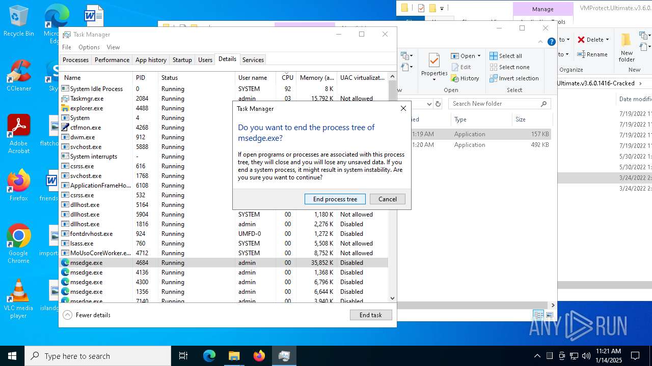Open the Delete dropdown arrow in Explorer

[x=607, y=40]
